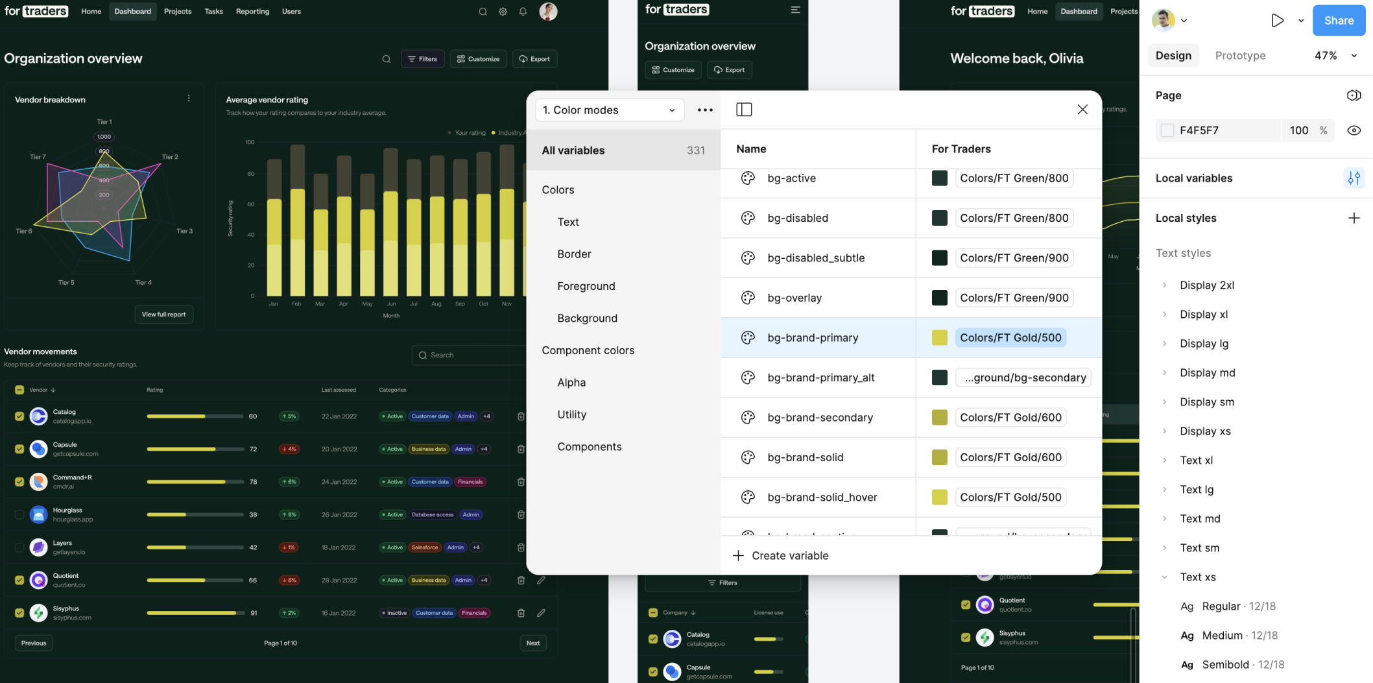Click the plus icon to add local style
This screenshot has width=1373, height=683.
1354,219
